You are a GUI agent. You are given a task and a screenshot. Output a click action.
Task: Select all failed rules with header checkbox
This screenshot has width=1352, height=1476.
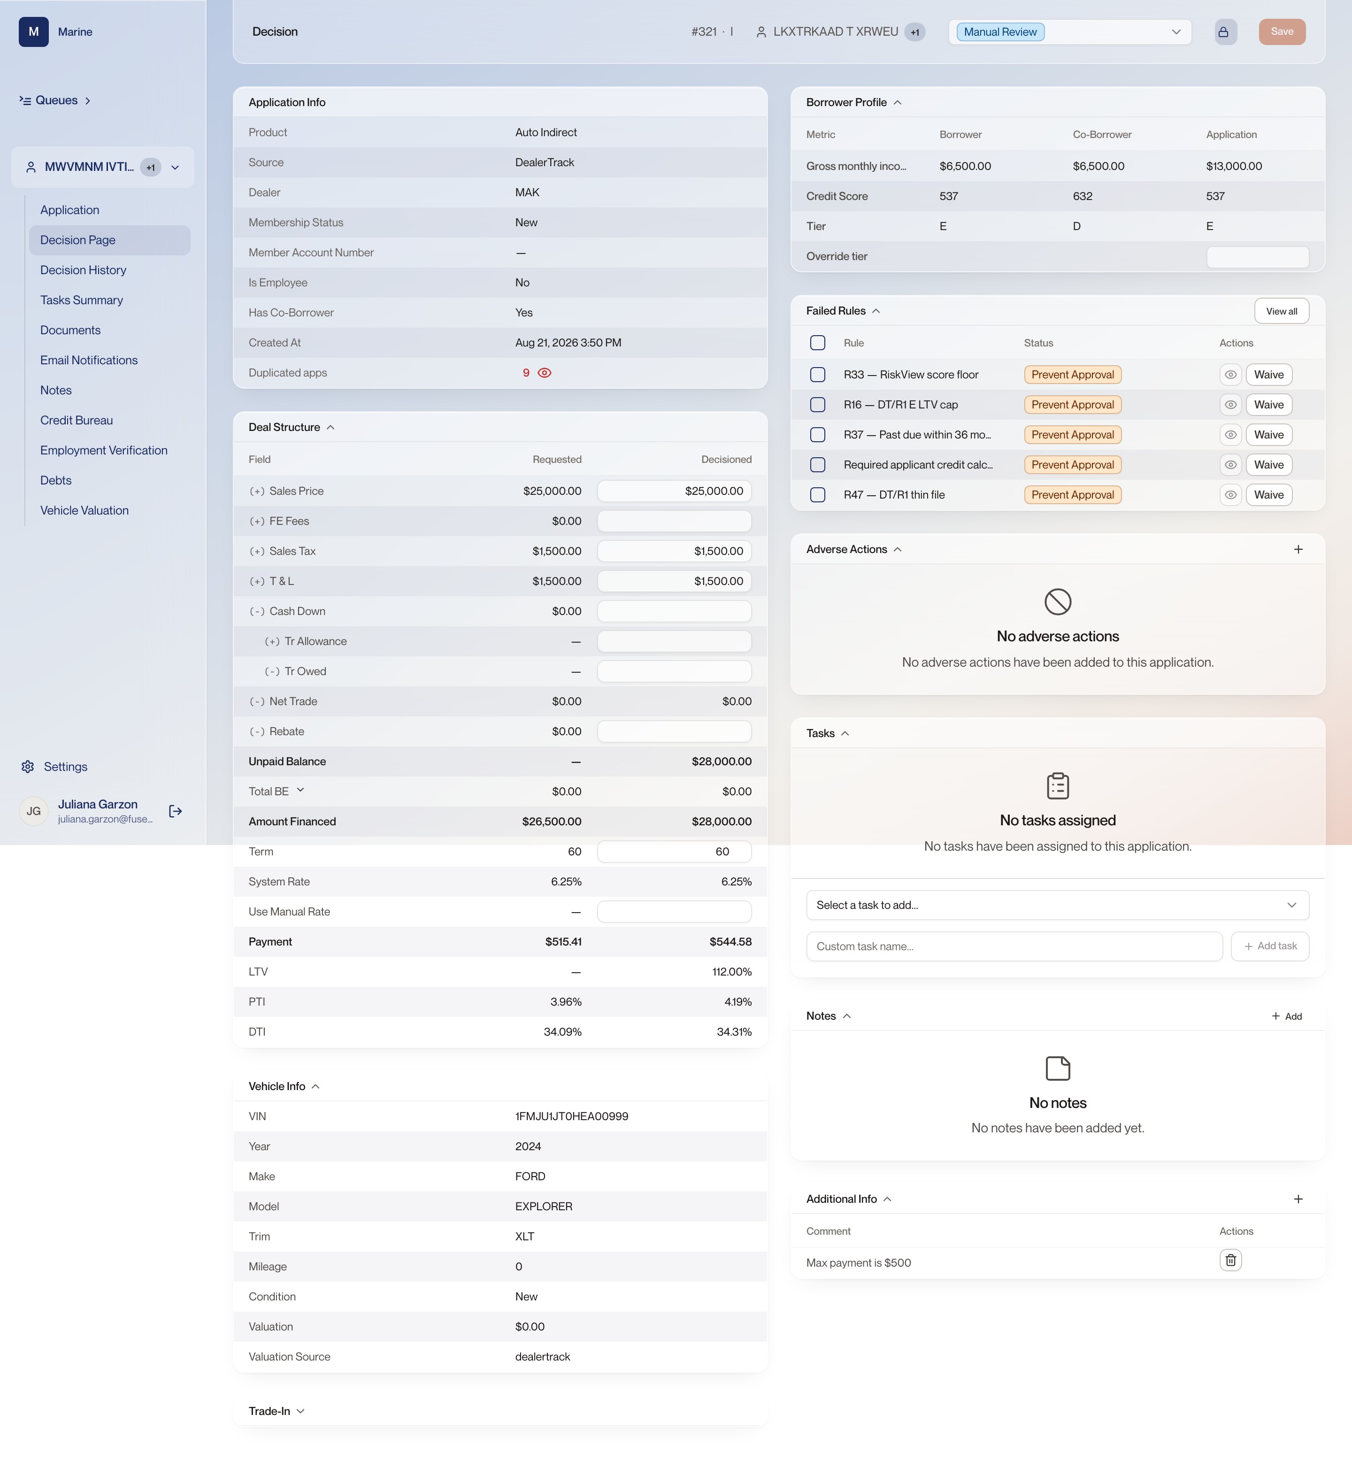[818, 343]
